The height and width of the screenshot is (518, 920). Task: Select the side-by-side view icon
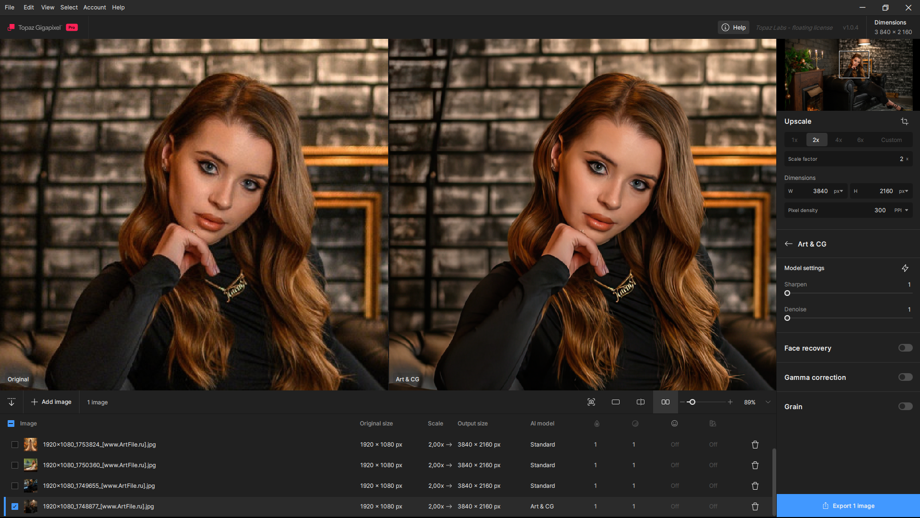pos(665,402)
